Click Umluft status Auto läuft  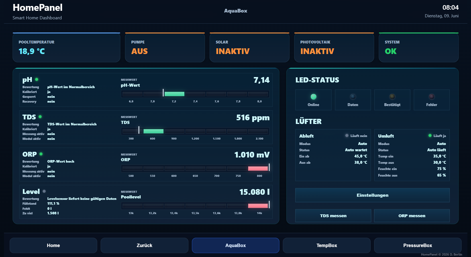[x=437, y=150]
